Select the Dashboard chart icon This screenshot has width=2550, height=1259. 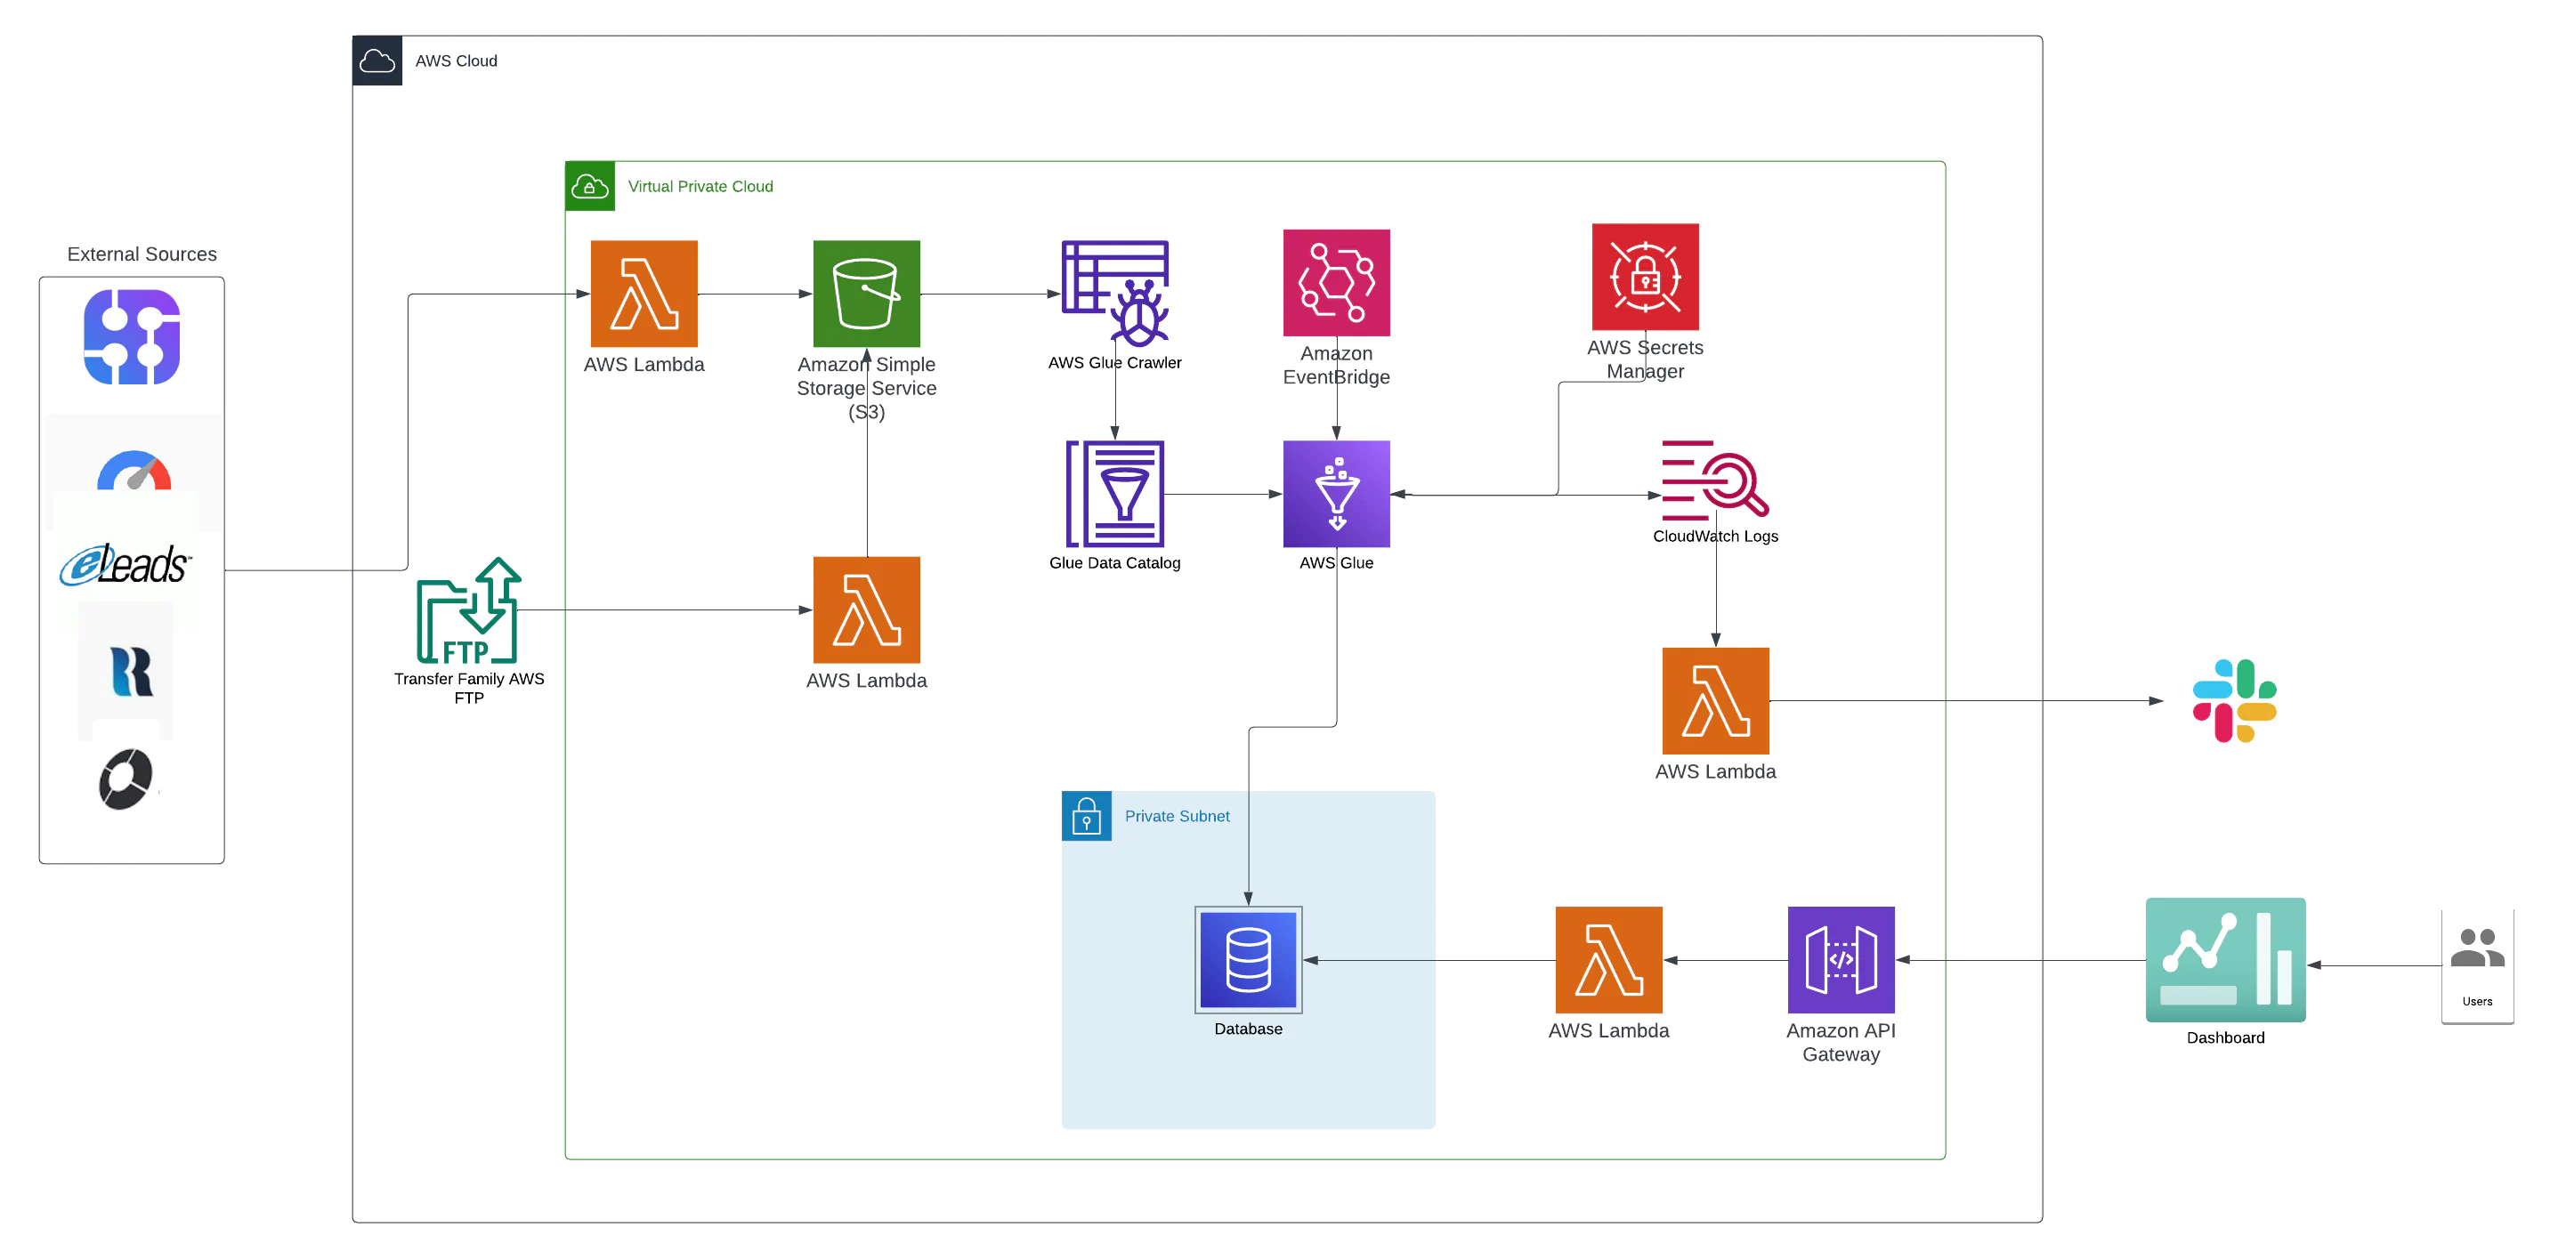click(x=2225, y=960)
